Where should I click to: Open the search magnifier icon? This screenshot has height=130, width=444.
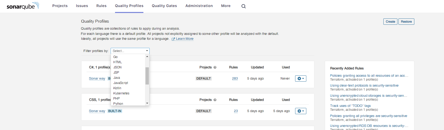click(244, 6)
